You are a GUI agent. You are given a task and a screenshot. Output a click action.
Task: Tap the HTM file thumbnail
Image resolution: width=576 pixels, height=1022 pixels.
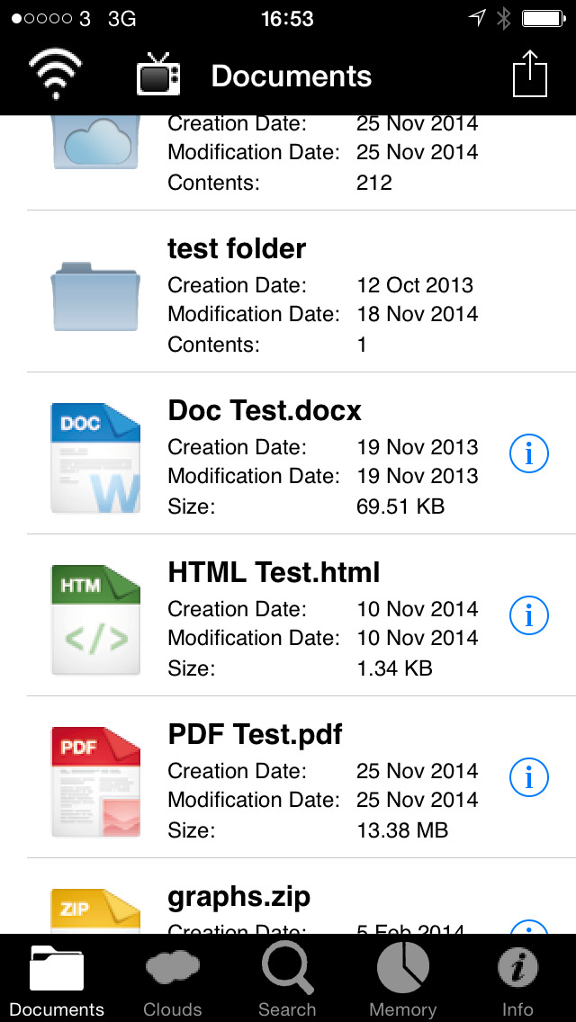(x=96, y=619)
